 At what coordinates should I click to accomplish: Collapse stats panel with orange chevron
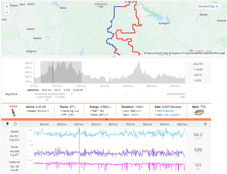[x=106, y=119]
